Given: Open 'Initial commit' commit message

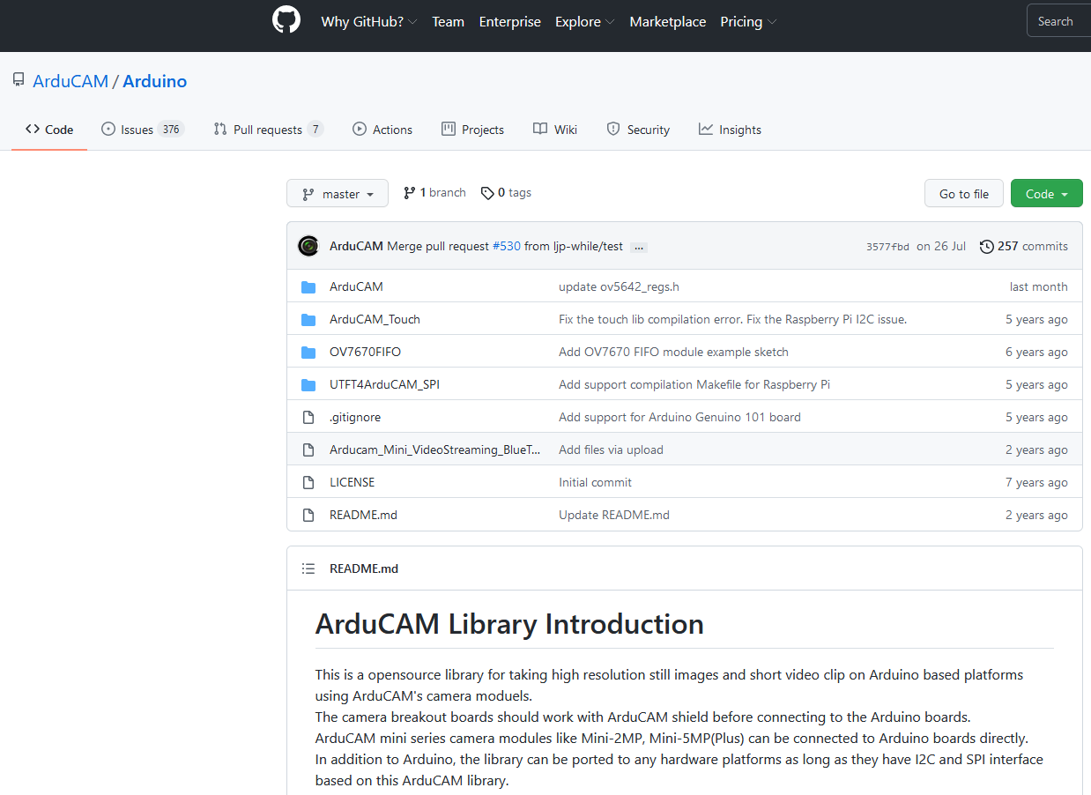Looking at the screenshot, I should (x=595, y=483).
